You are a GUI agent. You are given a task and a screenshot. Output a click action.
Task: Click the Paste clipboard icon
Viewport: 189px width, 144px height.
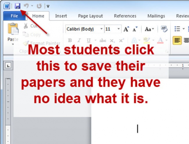(13, 30)
